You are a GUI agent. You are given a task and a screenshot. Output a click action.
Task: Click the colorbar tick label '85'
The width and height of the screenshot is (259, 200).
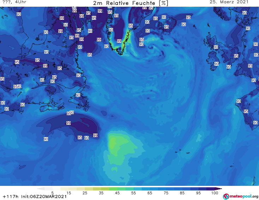pos(182,193)
